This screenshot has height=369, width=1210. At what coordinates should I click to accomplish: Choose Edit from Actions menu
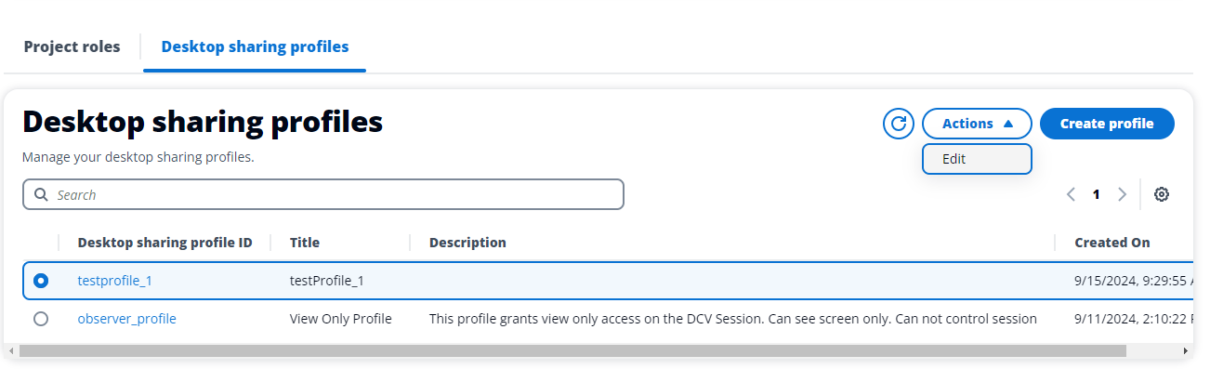977,159
